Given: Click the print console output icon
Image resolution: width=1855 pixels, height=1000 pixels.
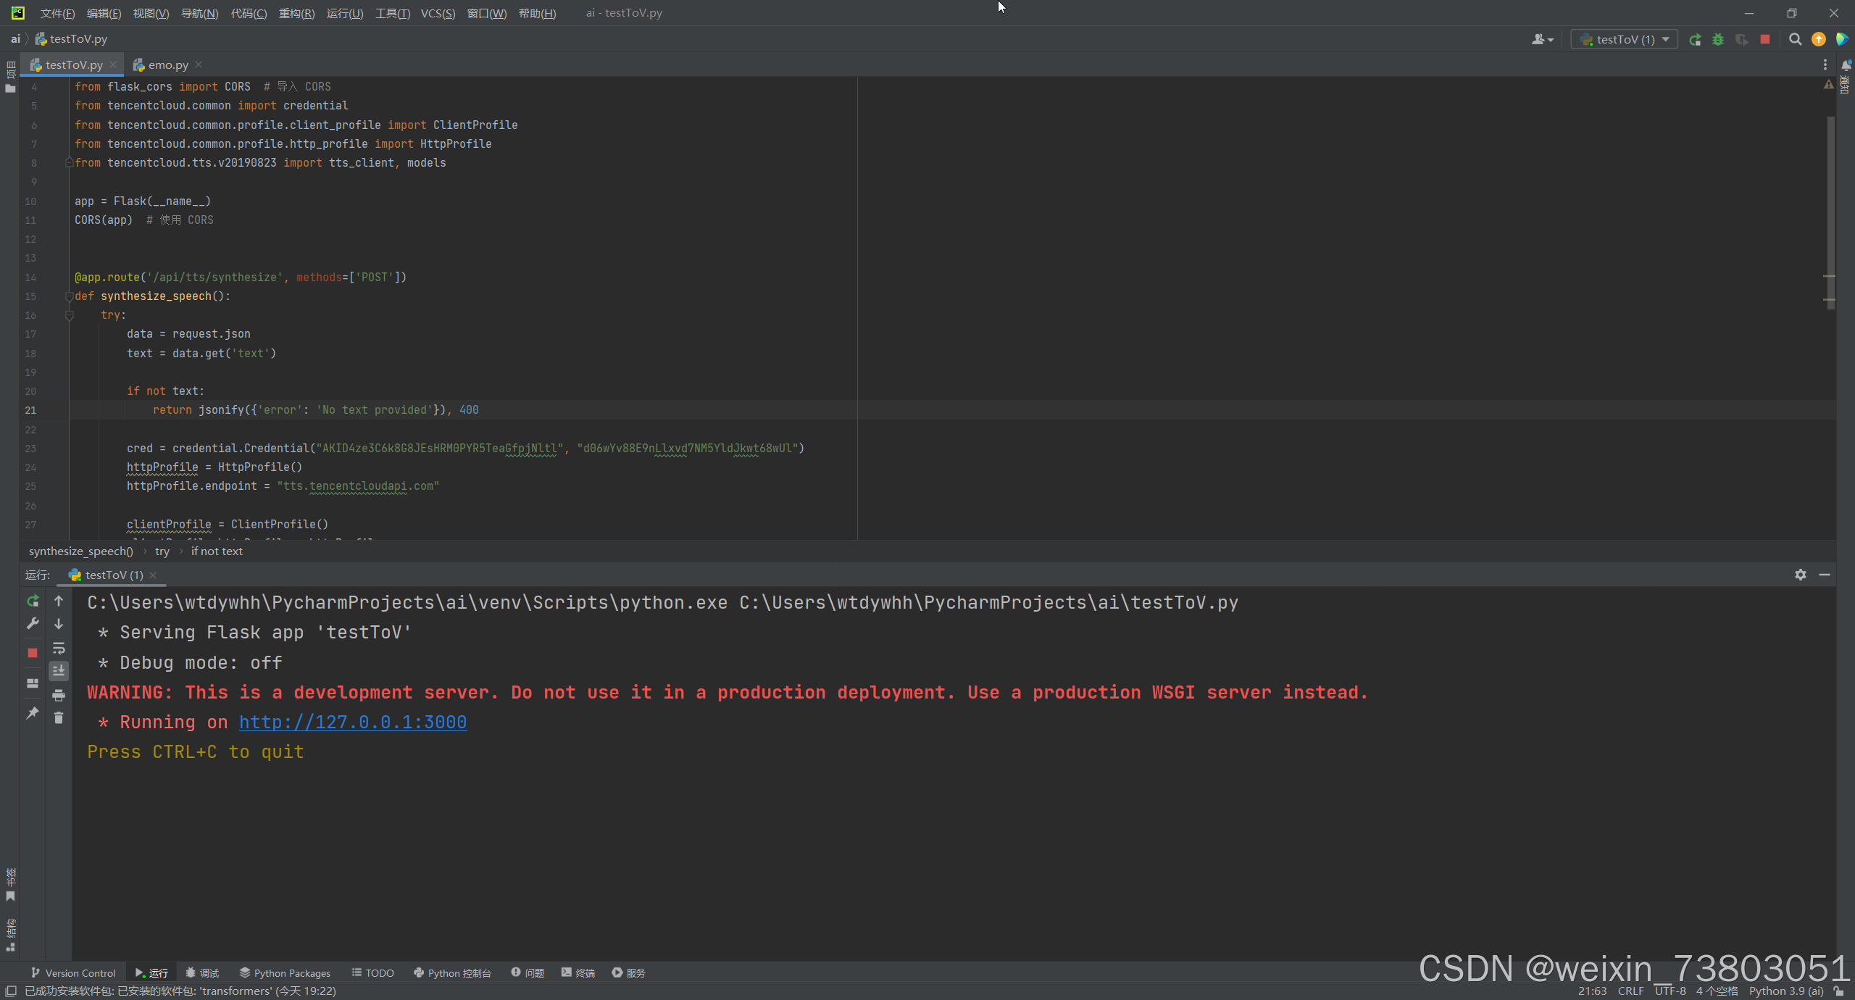Looking at the screenshot, I should 59,695.
